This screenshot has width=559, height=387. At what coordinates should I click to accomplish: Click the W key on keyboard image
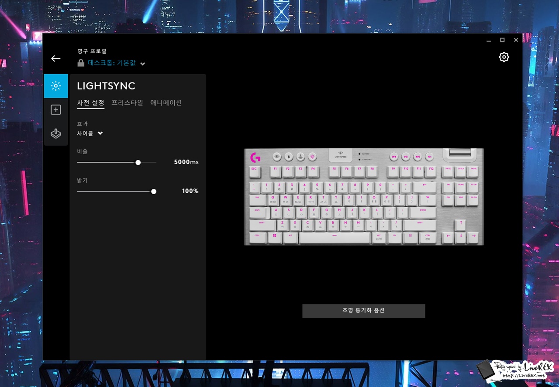tap(286, 200)
